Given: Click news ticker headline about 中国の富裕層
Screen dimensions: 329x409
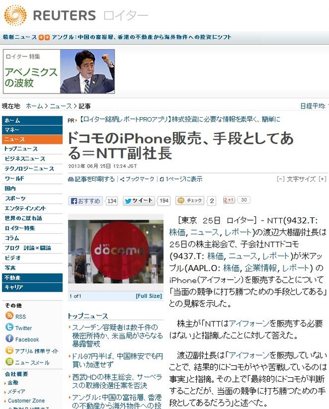Looking at the screenshot, I should (141, 37).
